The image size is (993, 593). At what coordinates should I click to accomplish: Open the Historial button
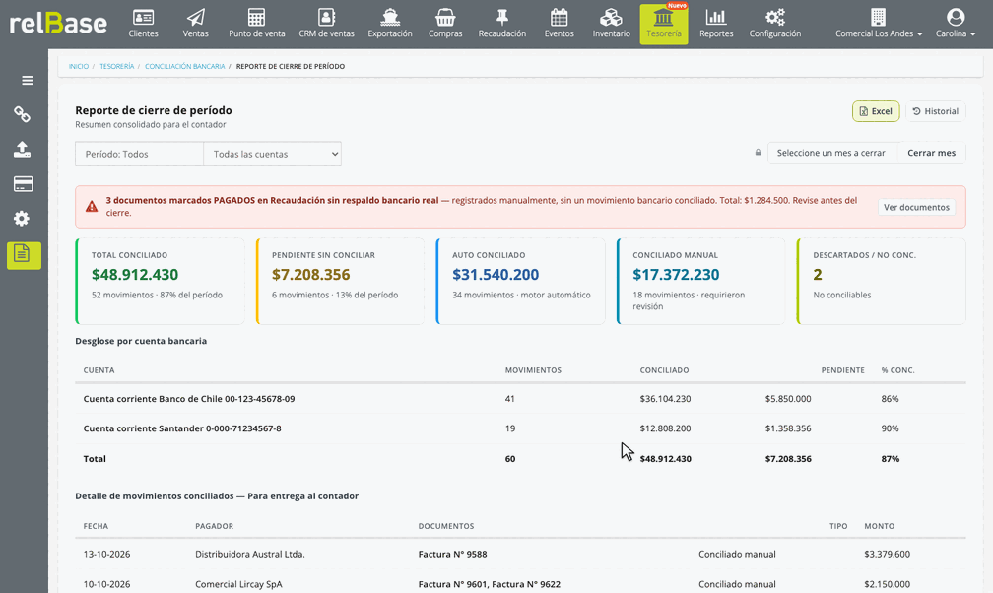pyautogui.click(x=936, y=111)
